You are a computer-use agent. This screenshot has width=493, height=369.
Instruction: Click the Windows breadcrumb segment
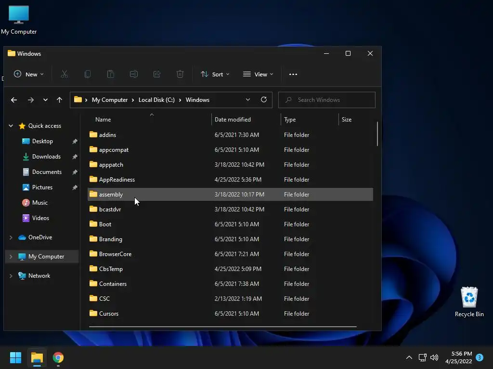197,100
